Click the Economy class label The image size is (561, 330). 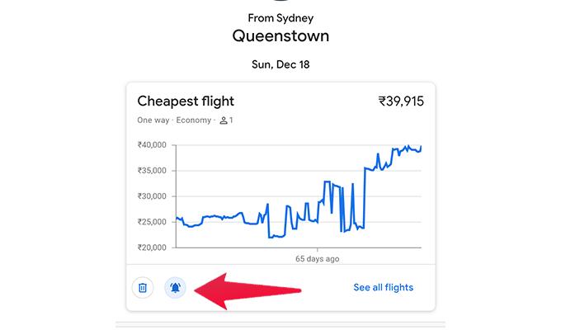point(194,120)
